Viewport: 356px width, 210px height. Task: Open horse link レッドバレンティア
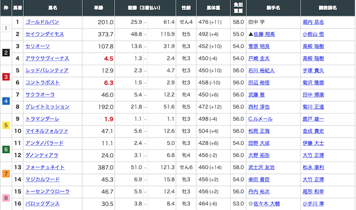click(x=47, y=70)
